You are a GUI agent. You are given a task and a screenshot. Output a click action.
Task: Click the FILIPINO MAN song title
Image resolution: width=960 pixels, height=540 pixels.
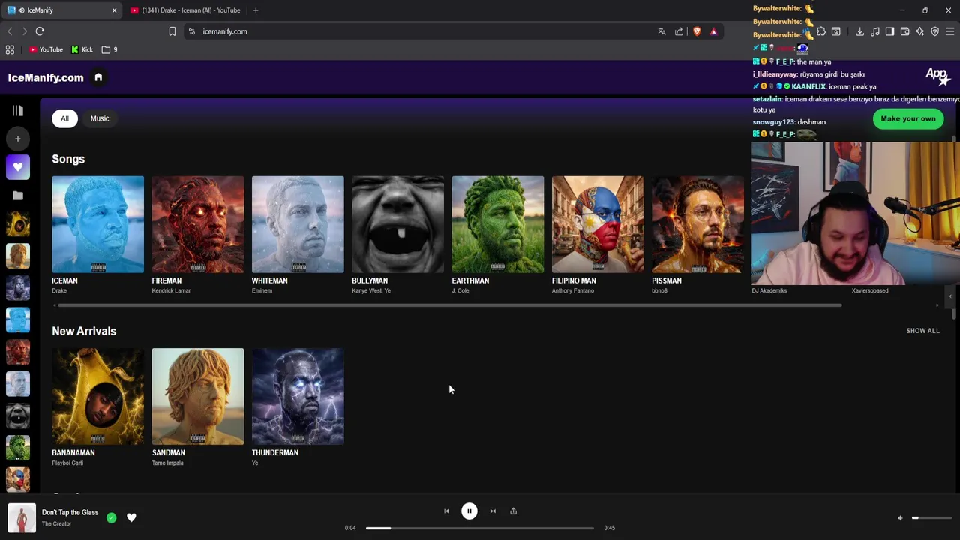(574, 280)
